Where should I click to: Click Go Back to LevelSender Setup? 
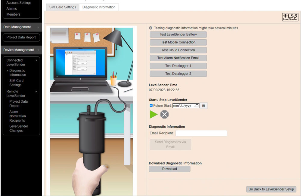(x=271, y=189)
